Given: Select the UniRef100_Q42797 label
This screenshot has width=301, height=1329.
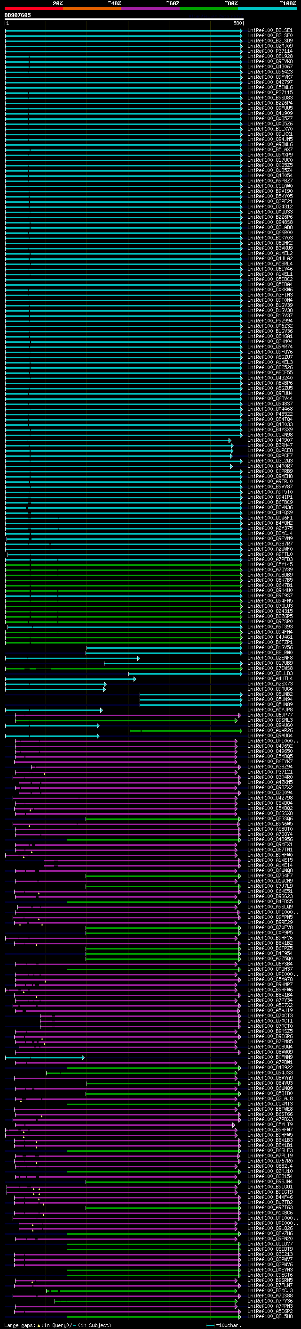Looking at the screenshot, I should click(x=269, y=82).
